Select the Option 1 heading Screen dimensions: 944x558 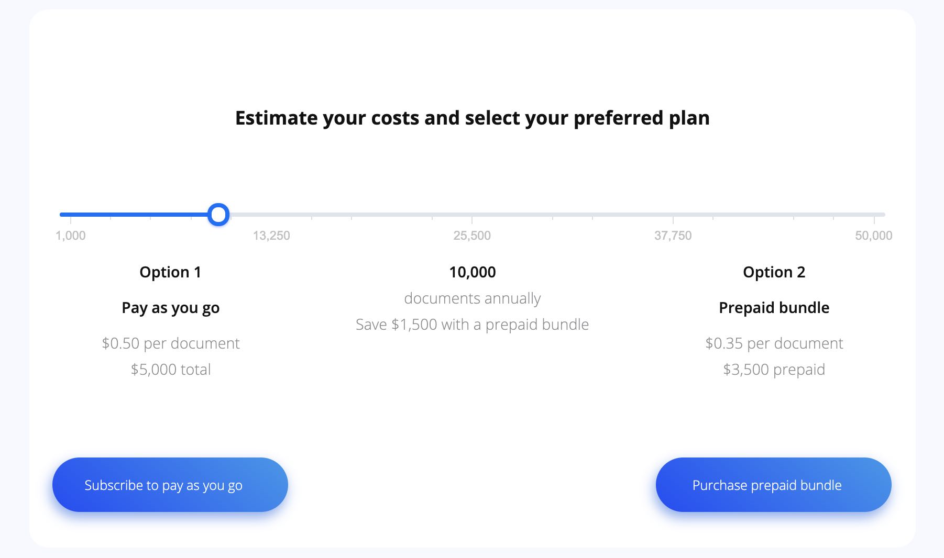(170, 272)
